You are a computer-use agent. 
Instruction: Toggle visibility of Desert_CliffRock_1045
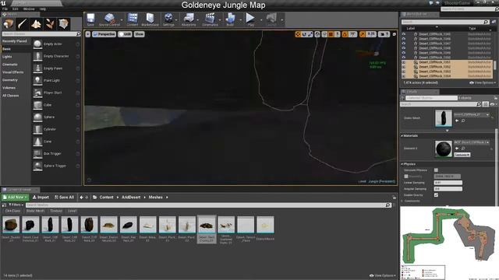[x=404, y=34]
